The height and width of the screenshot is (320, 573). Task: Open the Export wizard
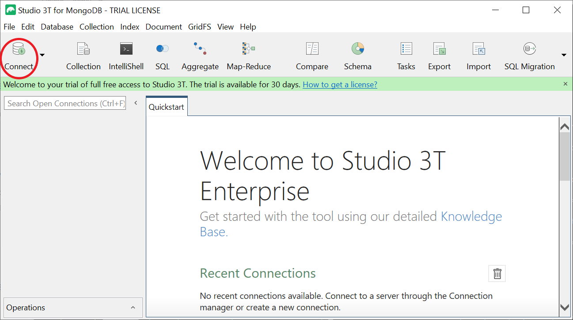pos(439,55)
